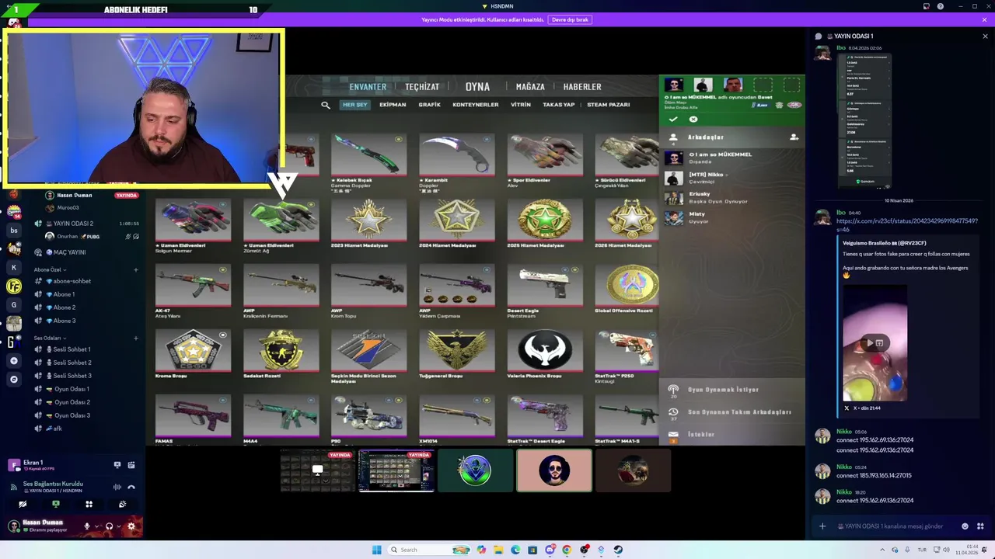Open the HABERLER tab
The height and width of the screenshot is (559, 995).
pos(582,87)
